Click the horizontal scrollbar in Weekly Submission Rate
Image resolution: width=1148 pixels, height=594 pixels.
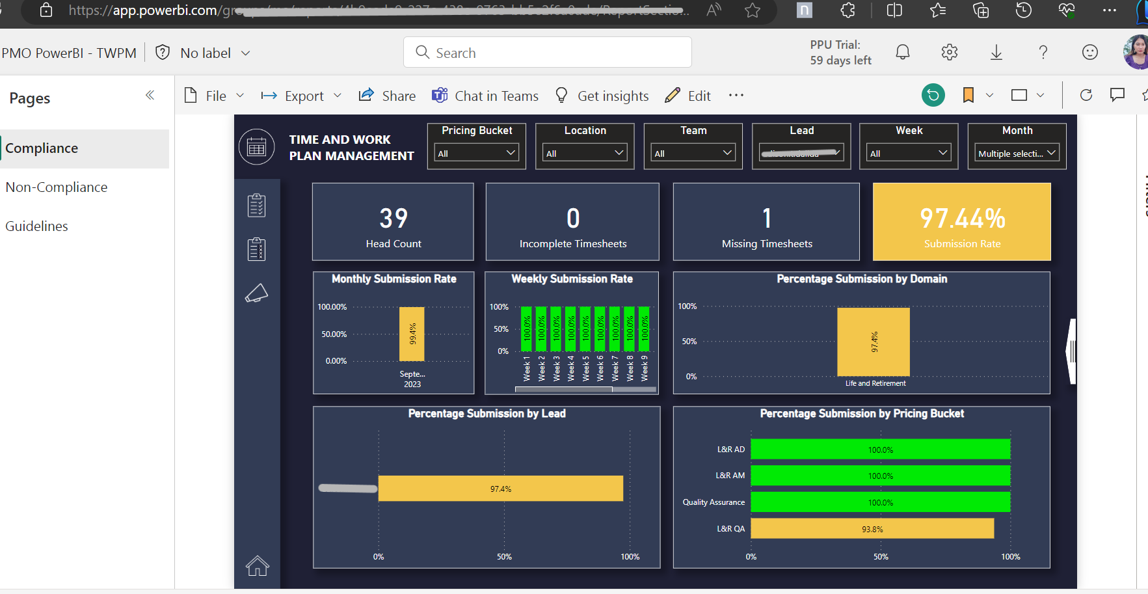(x=563, y=390)
